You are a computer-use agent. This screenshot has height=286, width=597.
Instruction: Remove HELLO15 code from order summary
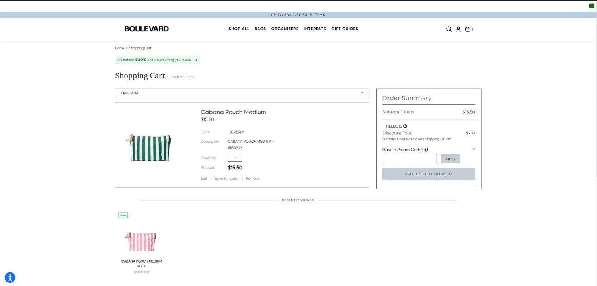(x=405, y=126)
